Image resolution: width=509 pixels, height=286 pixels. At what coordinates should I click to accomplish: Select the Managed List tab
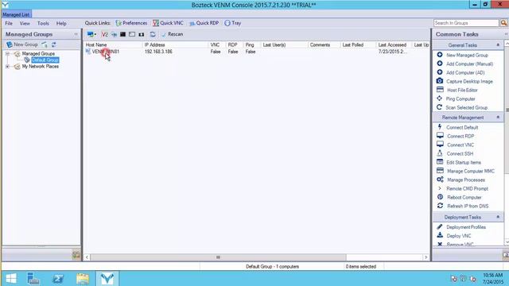(16, 14)
